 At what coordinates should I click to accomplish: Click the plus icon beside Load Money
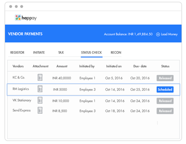(x=158, y=34)
